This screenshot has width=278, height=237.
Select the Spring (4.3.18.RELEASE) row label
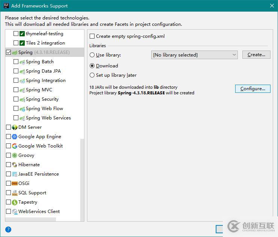pos(44,52)
